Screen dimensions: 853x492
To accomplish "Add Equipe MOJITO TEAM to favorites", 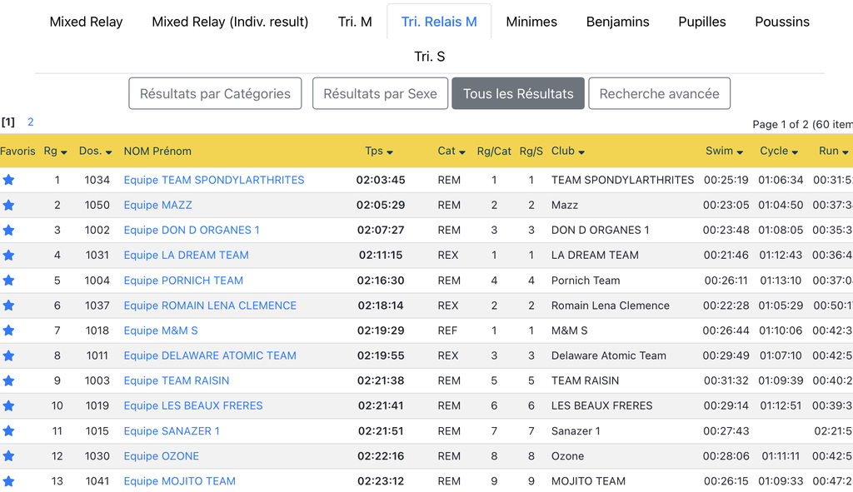I will coord(8,481).
